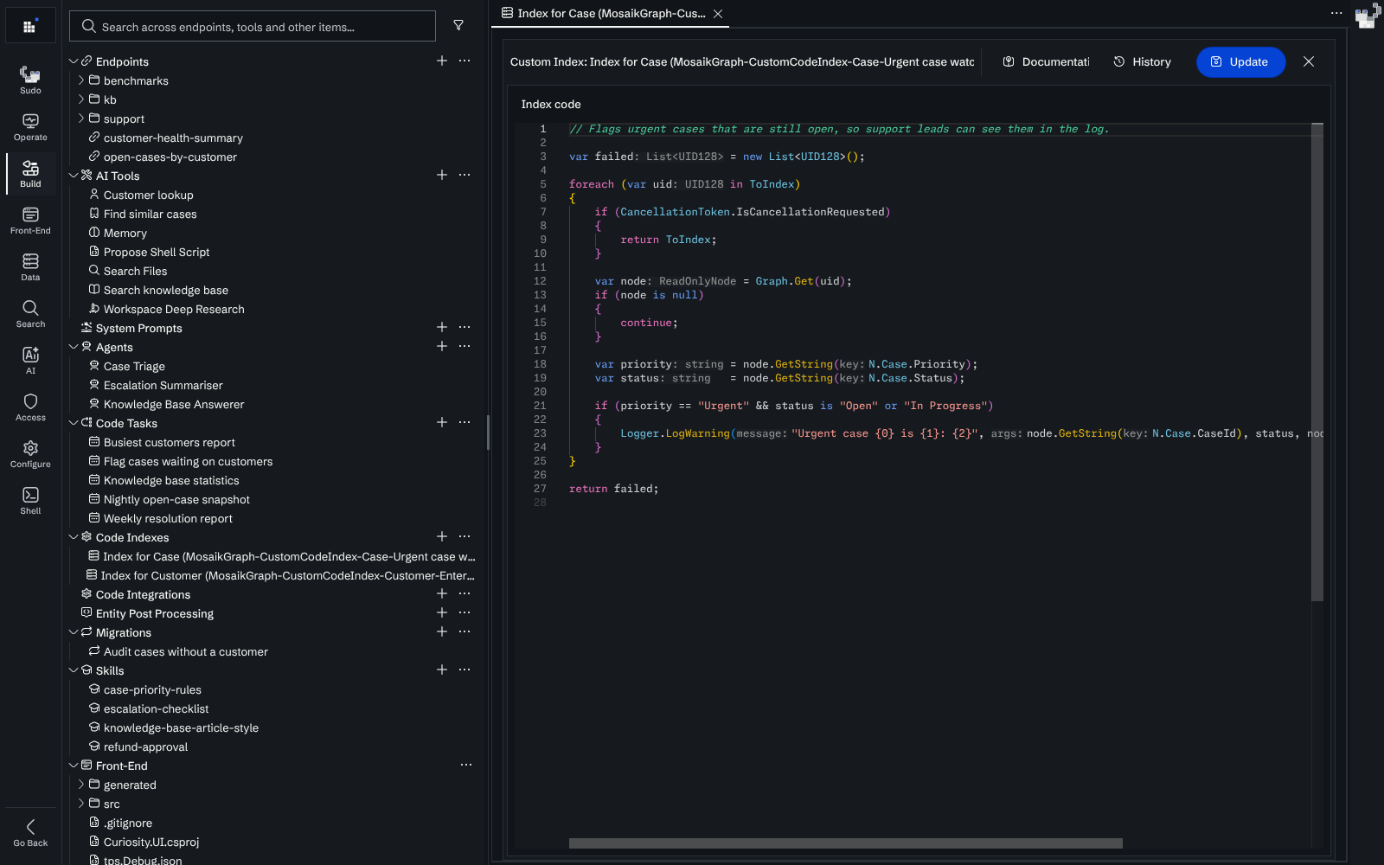Select Index for Customer code index
This screenshot has width=1384, height=865.
(x=280, y=575)
